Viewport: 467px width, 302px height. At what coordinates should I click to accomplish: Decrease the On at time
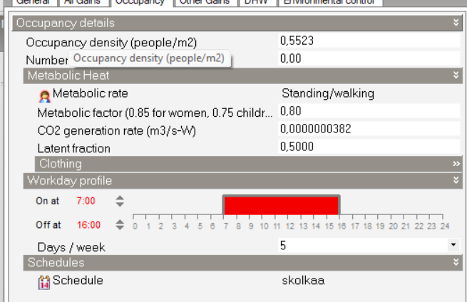tap(120, 204)
